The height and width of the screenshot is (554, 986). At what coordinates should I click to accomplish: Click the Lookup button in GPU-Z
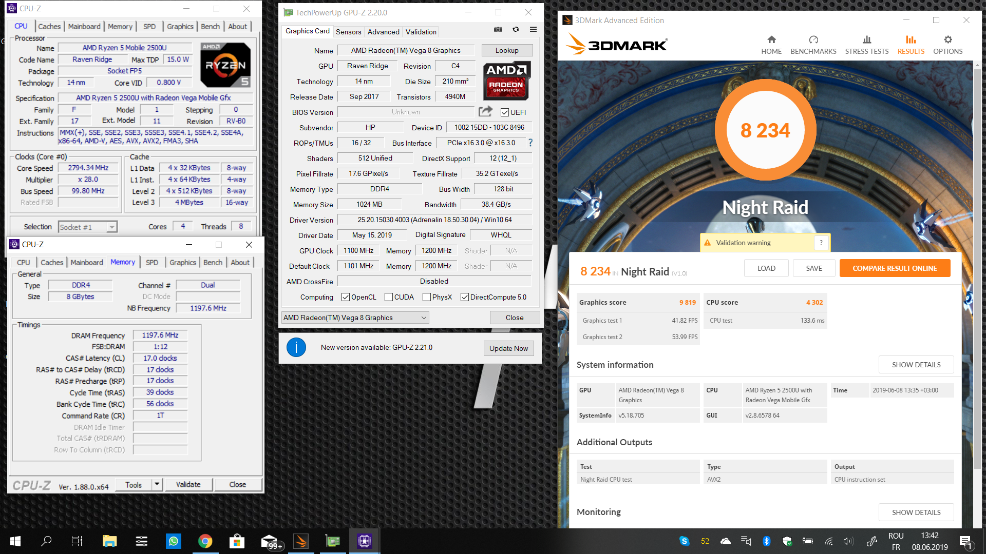click(507, 50)
